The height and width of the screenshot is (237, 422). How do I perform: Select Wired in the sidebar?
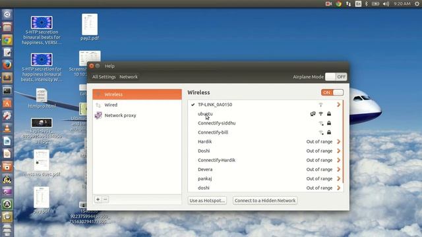[137, 105]
